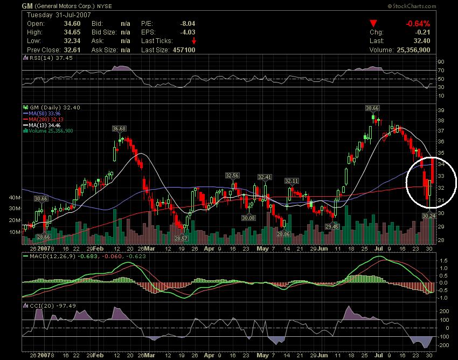Click the 28.57 low price label
This screenshot has height=360, width=458.
point(181,238)
